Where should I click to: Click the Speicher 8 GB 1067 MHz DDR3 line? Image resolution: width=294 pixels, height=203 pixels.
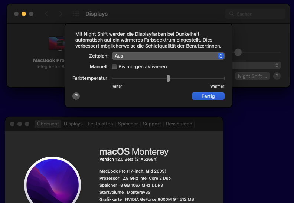tap(131, 185)
